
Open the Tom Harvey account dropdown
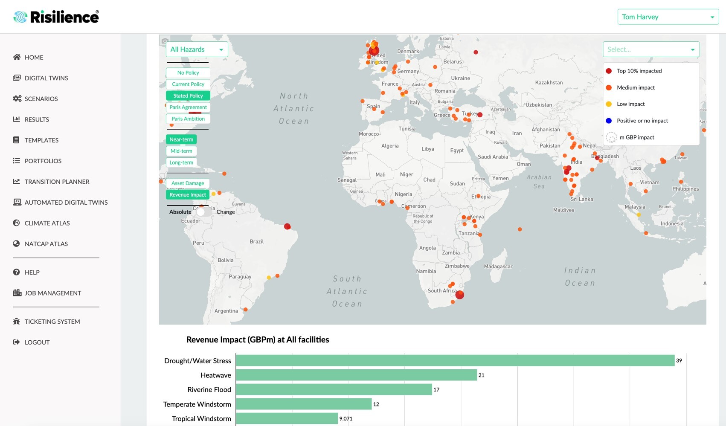(x=667, y=17)
